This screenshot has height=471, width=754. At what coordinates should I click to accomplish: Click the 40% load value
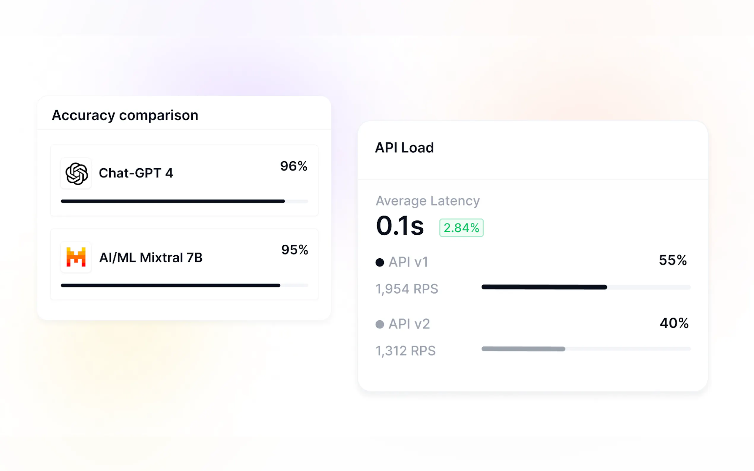674,323
